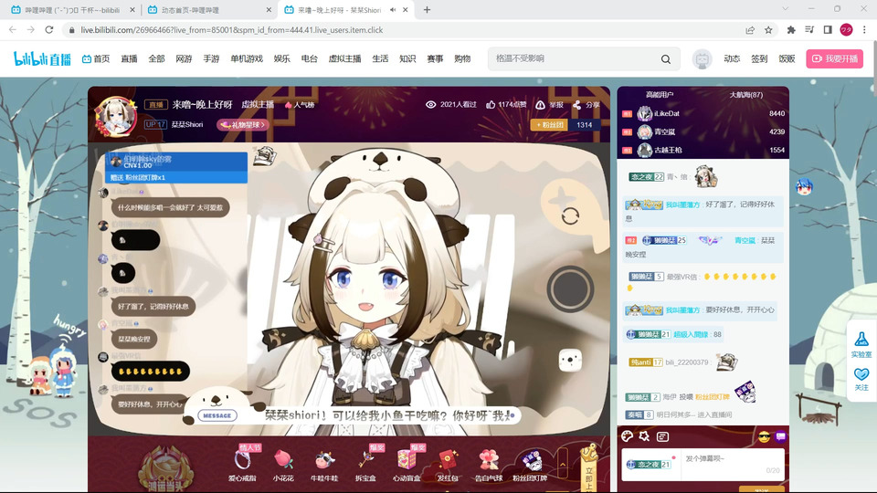Click the 鸿运当头 badge
The height and width of the screenshot is (493, 877).
point(165,468)
